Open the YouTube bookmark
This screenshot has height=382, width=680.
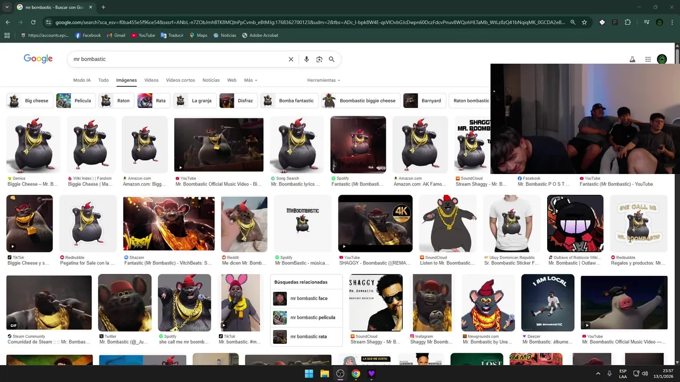pyautogui.click(x=143, y=35)
